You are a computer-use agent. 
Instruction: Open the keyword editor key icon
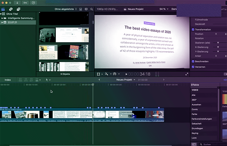click(26, 3)
